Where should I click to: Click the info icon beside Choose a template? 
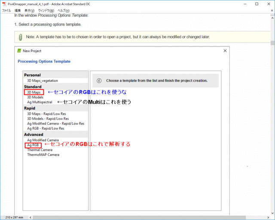[99, 80]
